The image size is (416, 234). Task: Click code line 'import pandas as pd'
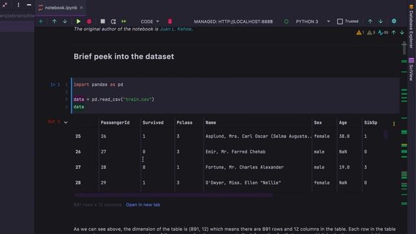click(98, 84)
